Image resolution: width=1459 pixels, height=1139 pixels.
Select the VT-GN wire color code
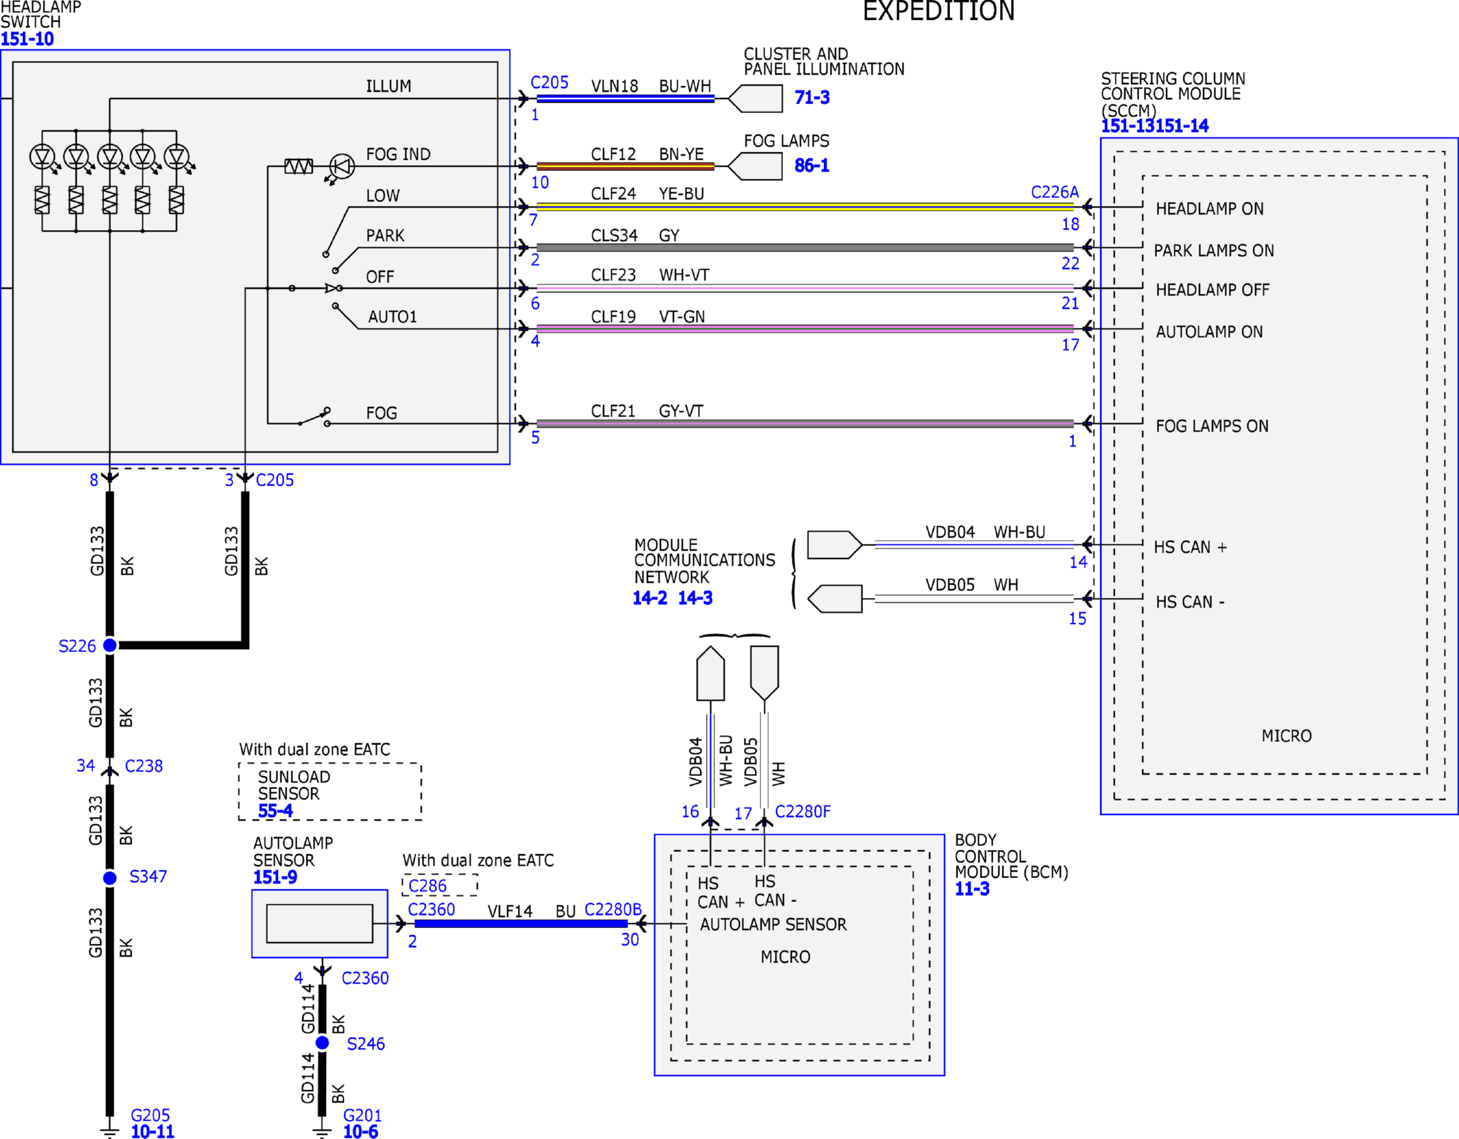click(x=682, y=316)
